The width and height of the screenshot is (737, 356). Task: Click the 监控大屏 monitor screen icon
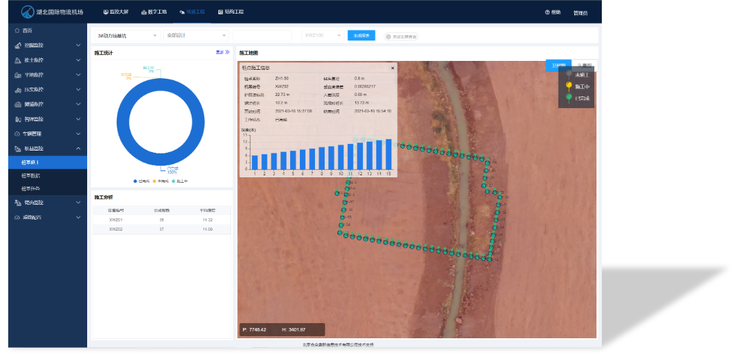[106, 12]
